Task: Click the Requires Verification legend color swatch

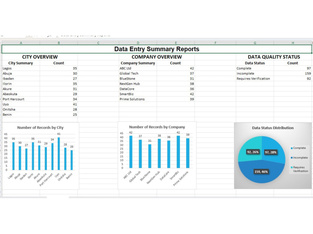Action: 292,167
